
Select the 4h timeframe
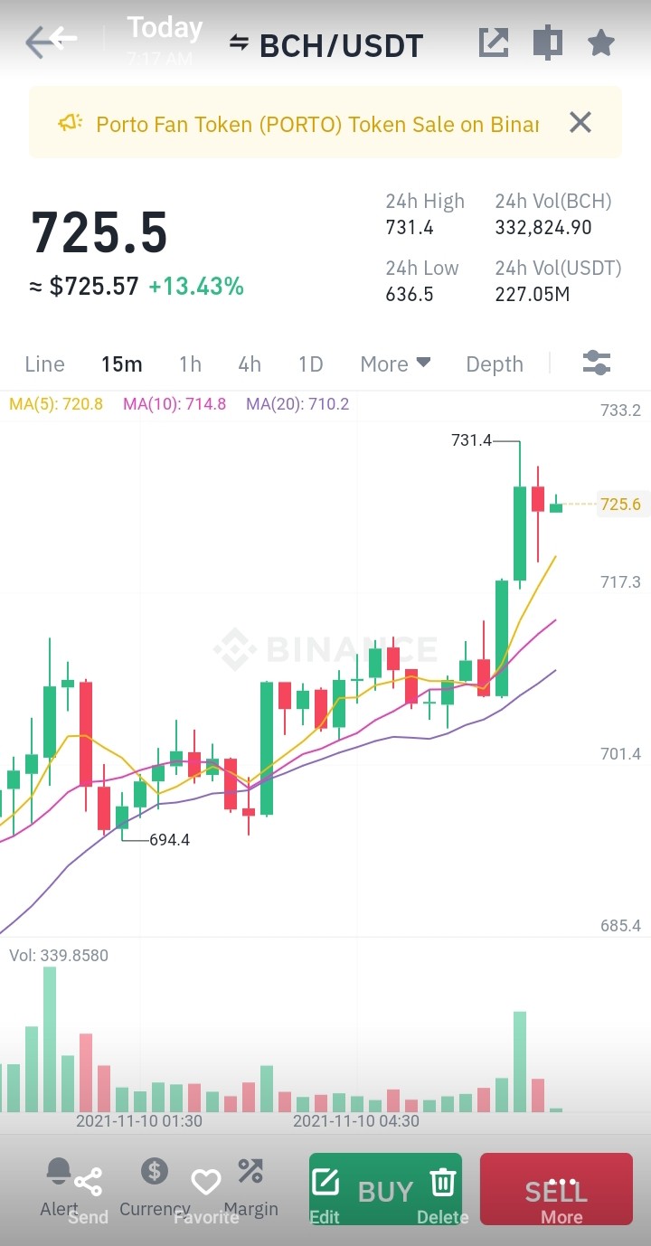click(250, 363)
